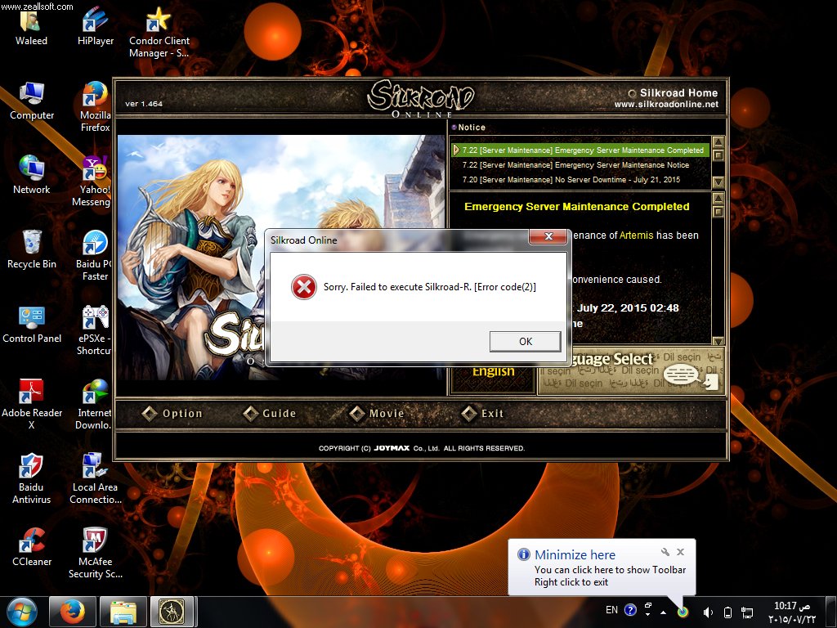Open Firefox from the taskbar
Image resolution: width=837 pixels, height=628 pixels.
73,612
